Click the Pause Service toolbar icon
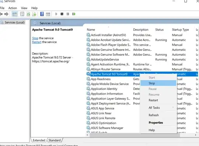Viewport: 199px width, 146px height. click(x=68, y=14)
